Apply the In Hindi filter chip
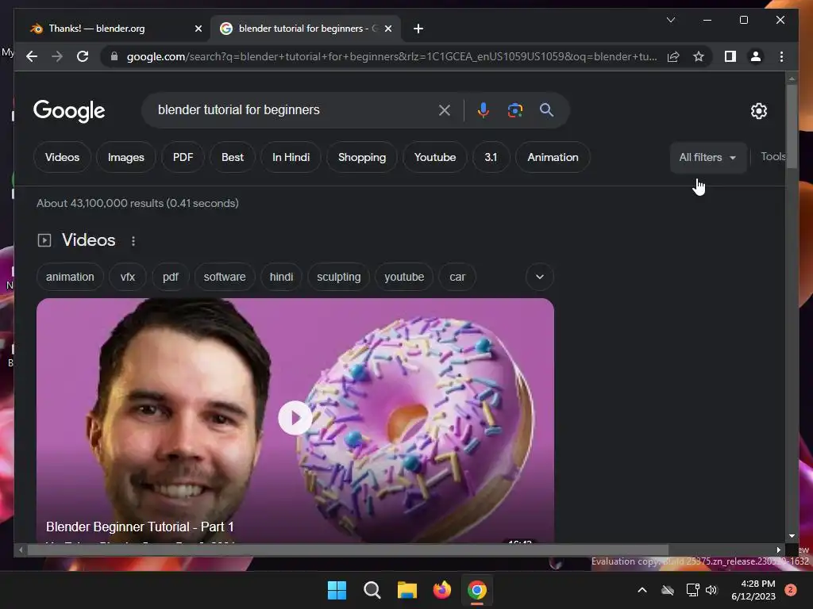 coord(291,157)
